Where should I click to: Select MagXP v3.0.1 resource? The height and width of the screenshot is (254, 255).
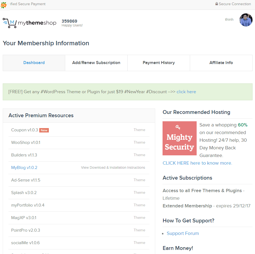pyautogui.click(x=24, y=217)
